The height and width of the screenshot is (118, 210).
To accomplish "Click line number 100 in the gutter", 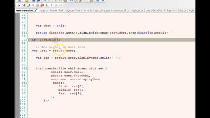I will click(x=22, y=101).
